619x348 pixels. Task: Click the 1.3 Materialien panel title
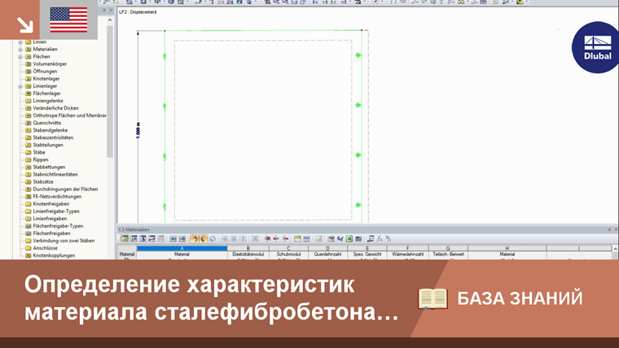134,229
